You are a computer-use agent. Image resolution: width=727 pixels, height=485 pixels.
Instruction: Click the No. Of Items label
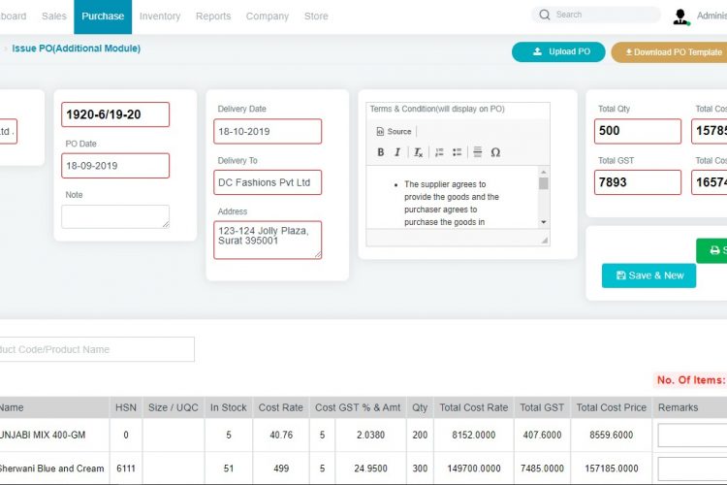pos(691,380)
